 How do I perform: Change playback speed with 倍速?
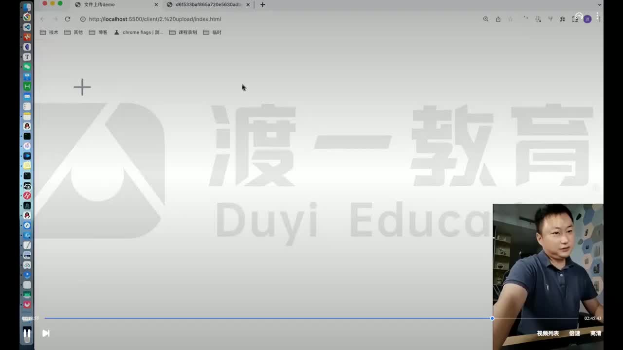point(575,333)
